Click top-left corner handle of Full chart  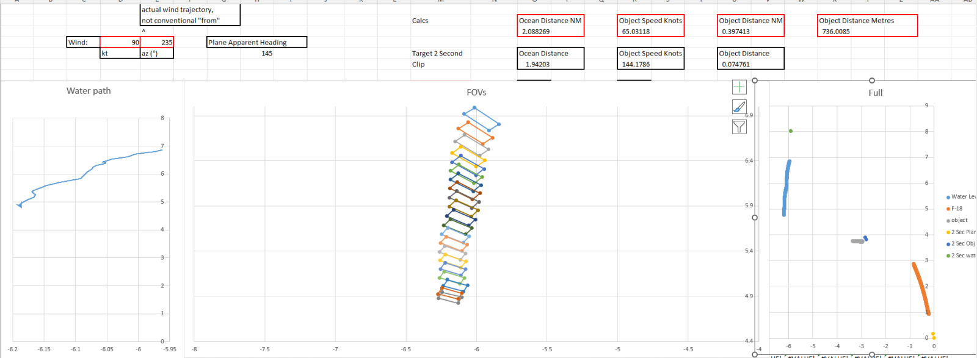(755, 81)
